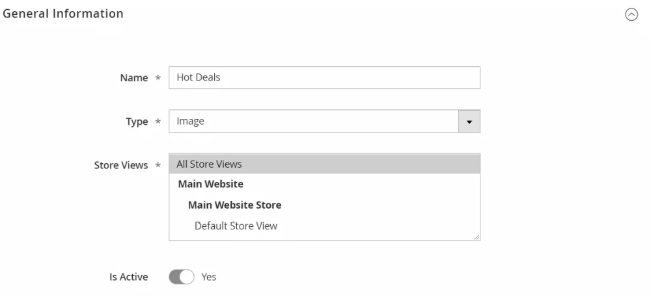
Task: Toggle the Is Active switch
Action: click(182, 277)
